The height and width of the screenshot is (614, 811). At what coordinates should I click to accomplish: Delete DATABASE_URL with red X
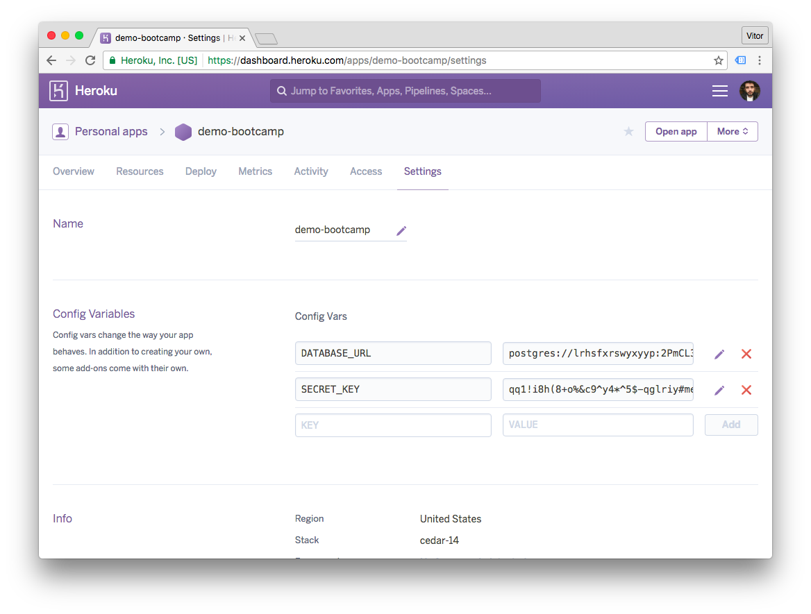[x=746, y=354]
